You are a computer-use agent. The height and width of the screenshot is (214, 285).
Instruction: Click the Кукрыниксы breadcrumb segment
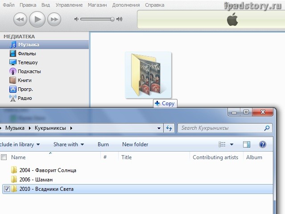pyautogui.click(x=50, y=128)
